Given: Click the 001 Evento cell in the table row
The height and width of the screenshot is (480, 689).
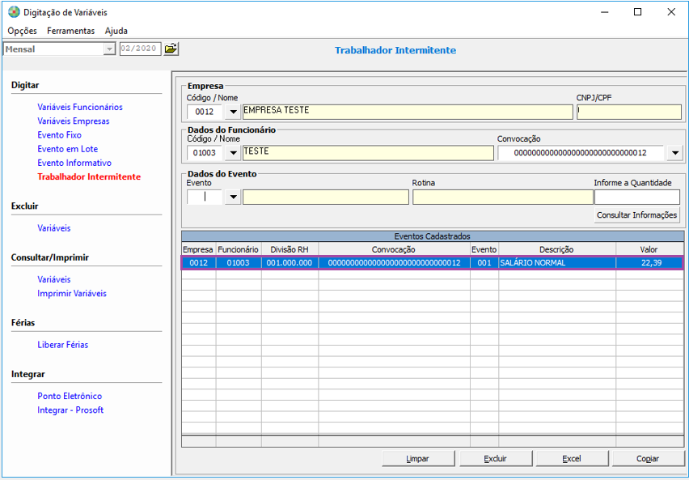Looking at the screenshot, I should click(x=484, y=263).
